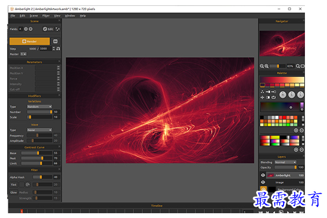Click the palette randomize dots icon
The height and width of the screenshot is (218, 327).
(262, 91)
